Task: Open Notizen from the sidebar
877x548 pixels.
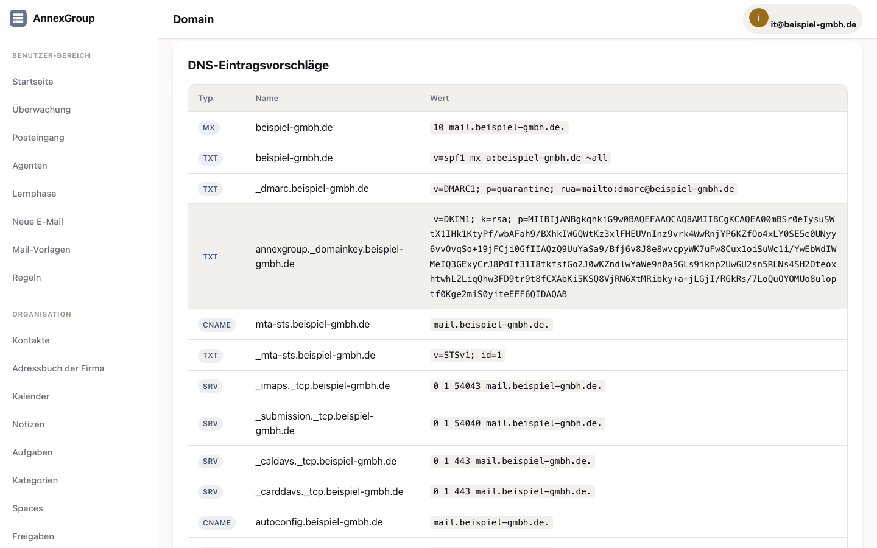Action: [x=29, y=424]
